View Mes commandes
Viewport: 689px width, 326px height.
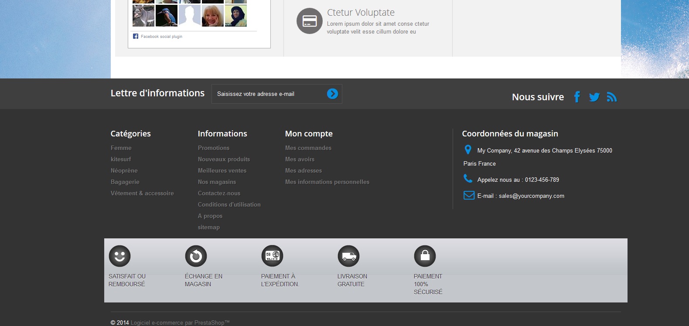point(308,148)
